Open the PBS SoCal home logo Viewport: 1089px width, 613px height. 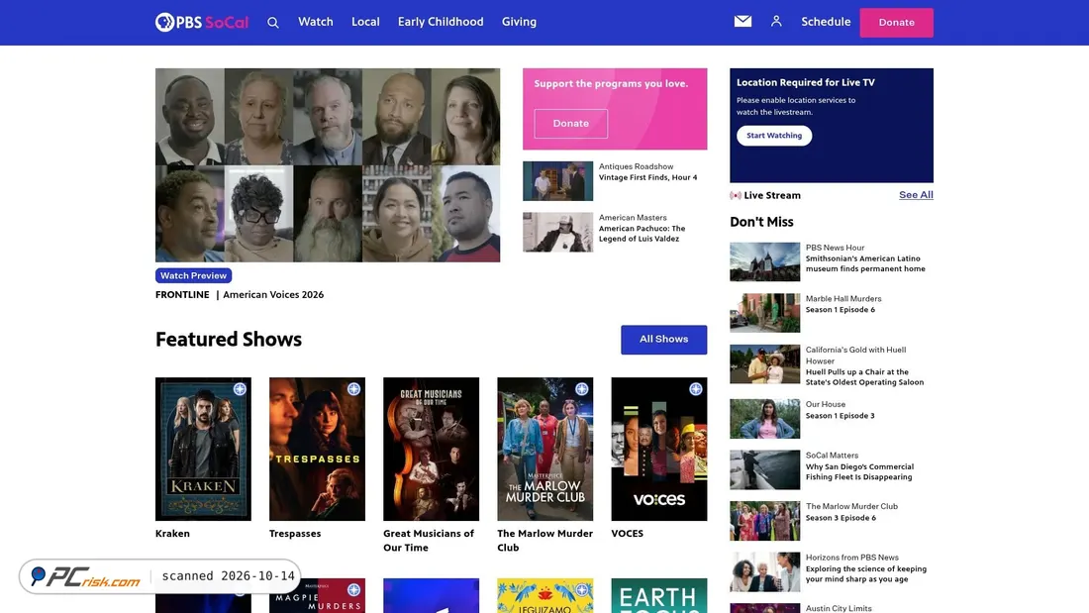[201, 22]
